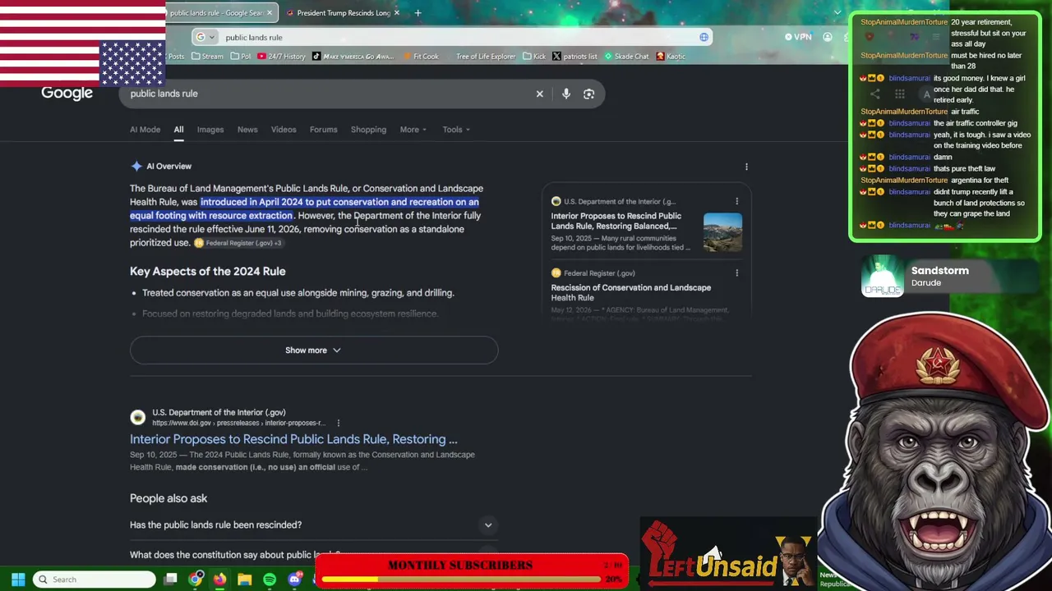Open the Skade Chat bookmark

[x=626, y=57]
